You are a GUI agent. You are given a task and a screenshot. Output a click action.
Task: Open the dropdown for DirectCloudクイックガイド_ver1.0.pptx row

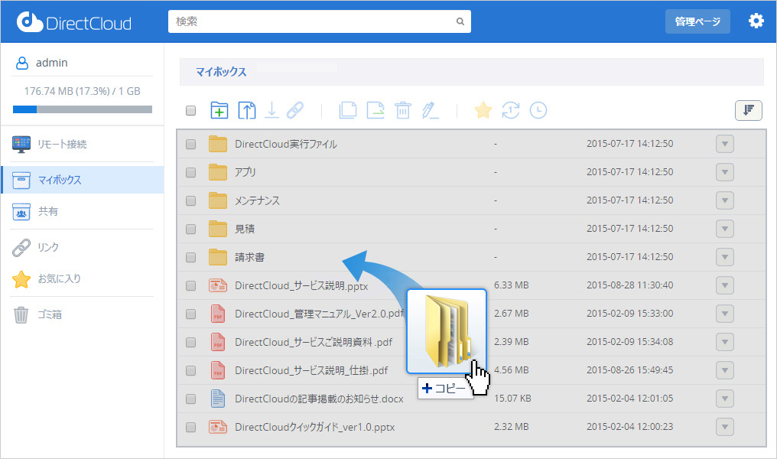tap(724, 427)
